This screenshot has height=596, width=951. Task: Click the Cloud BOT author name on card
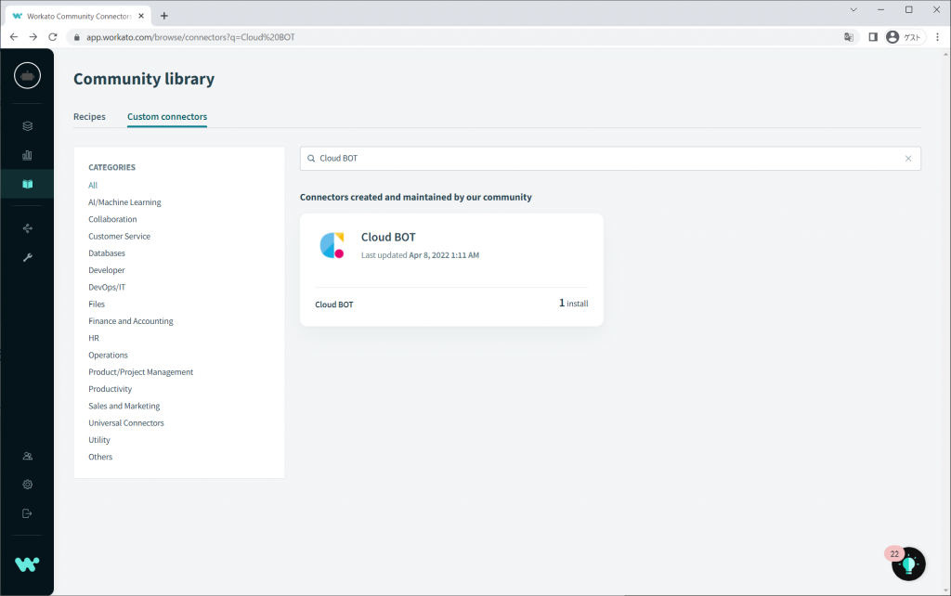coord(334,304)
